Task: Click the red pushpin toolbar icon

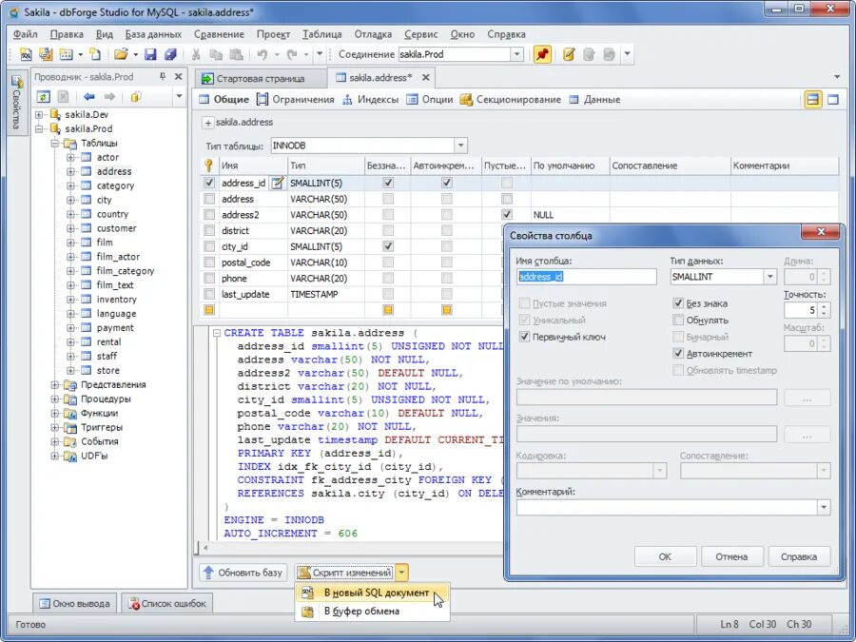Action: click(542, 54)
